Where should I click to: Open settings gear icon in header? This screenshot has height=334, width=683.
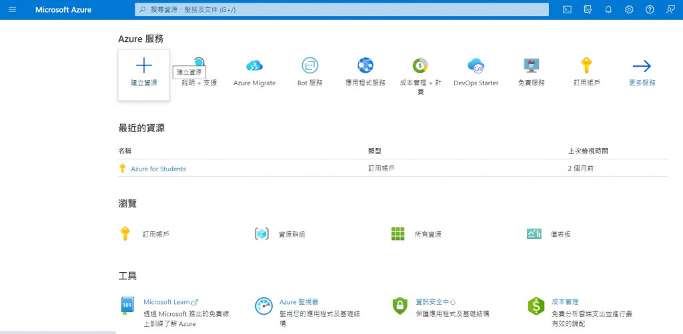coord(629,9)
